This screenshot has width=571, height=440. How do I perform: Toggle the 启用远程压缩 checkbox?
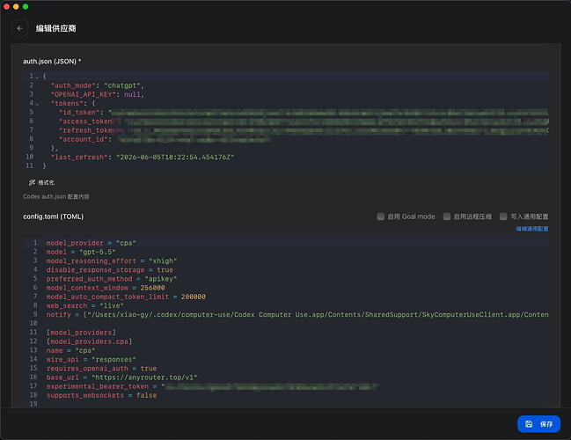click(447, 216)
